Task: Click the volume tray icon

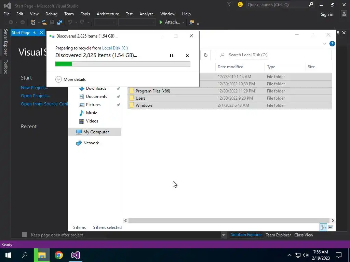Action: click(x=306, y=255)
